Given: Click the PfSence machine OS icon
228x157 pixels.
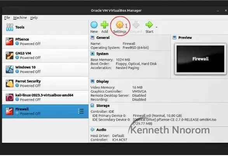Looking at the screenshot, I should [x=10, y=41].
